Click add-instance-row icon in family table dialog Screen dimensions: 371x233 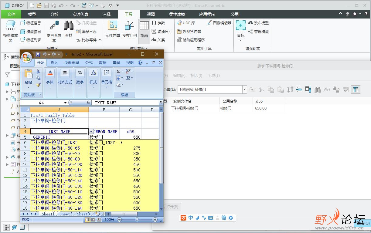pos(298,89)
